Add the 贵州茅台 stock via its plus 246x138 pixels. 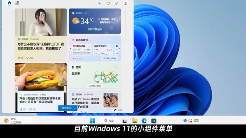coord(90,46)
